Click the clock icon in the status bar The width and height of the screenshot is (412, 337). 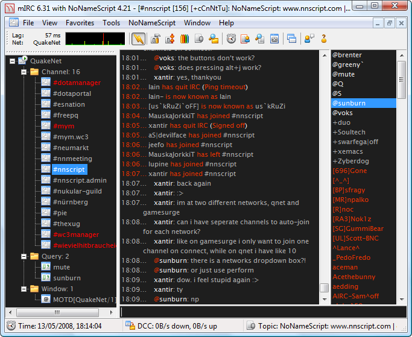pos(11,326)
